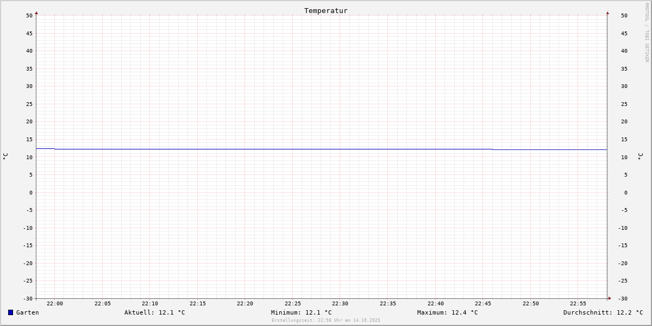Screen dimensions: 652x326
Task: Click the red arrow ending the time axis
Action: click(610, 298)
